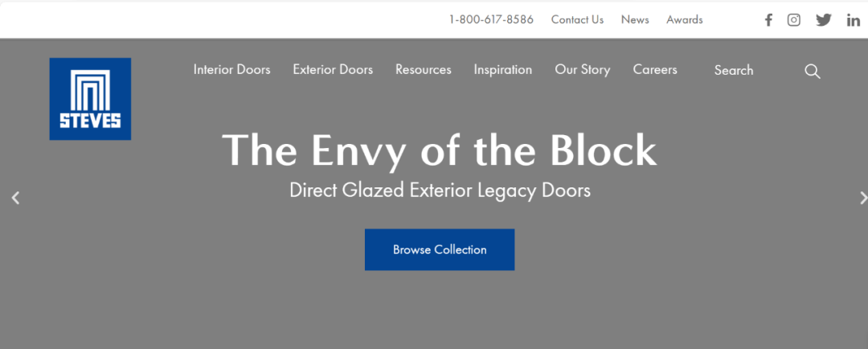
Task: Expand the Inspiration navigation item
Action: coord(502,70)
